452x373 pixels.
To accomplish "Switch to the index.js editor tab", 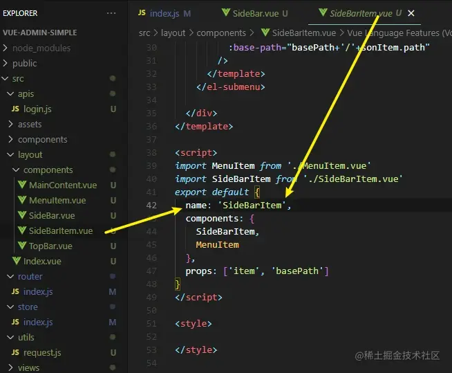I will (x=164, y=13).
